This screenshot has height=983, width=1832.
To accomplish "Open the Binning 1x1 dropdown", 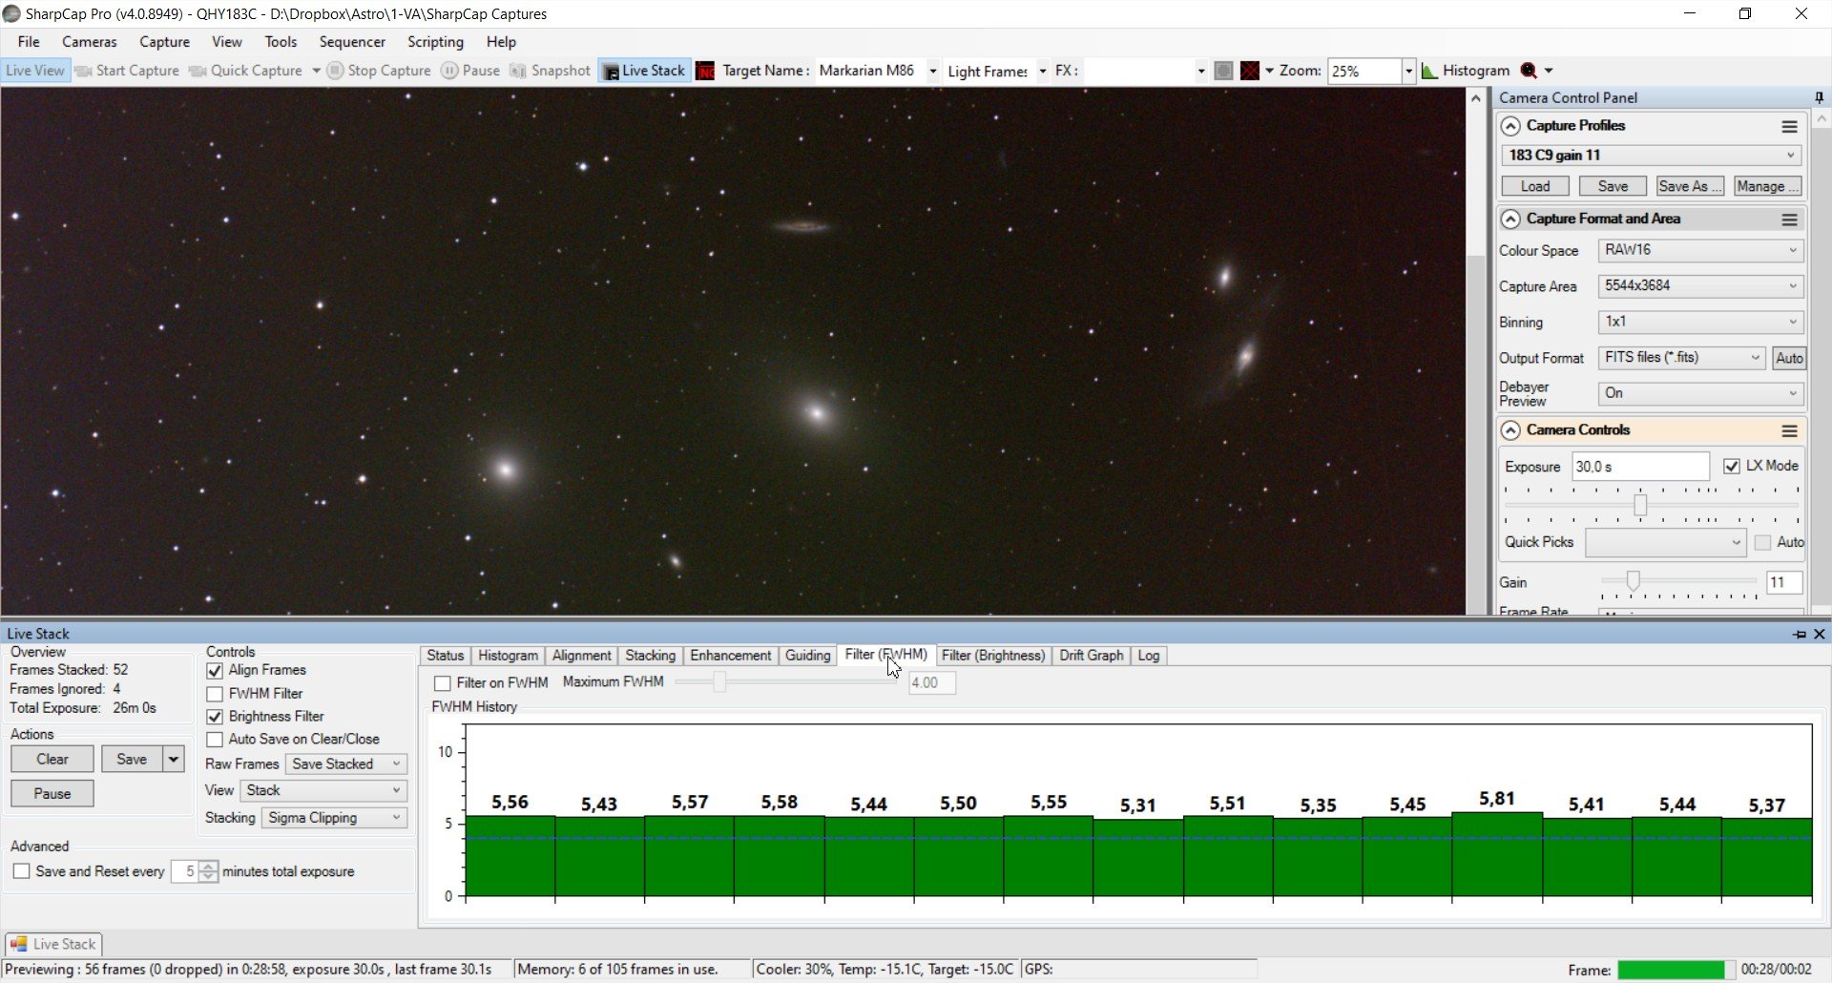I will tap(1700, 322).
